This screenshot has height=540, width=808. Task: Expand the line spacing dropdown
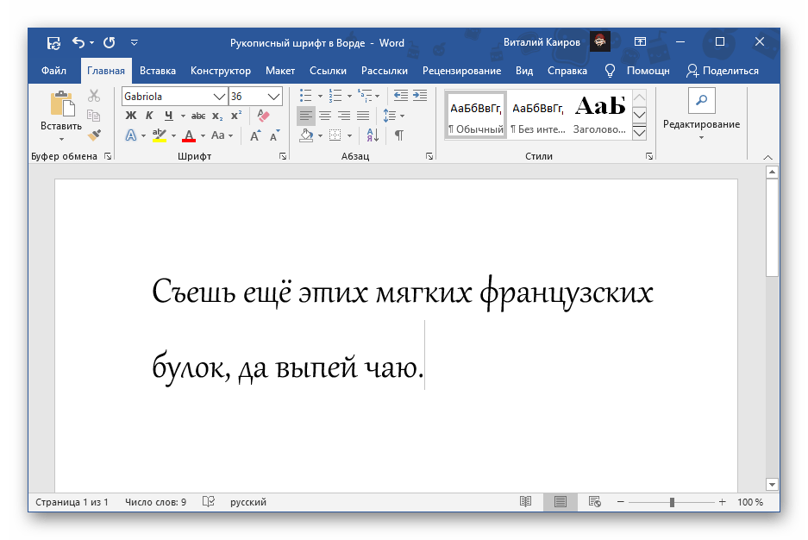[x=403, y=116]
